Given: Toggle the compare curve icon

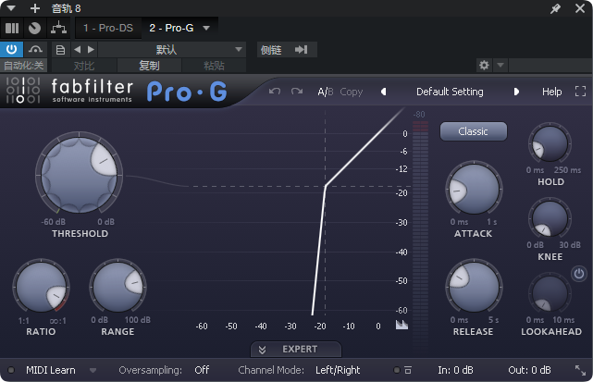Looking at the screenshot, I should coord(35,50).
